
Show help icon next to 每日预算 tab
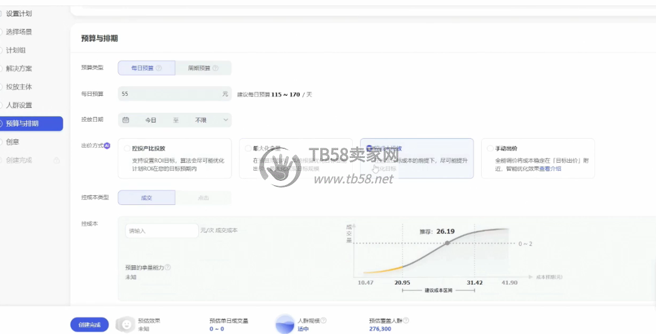click(159, 68)
